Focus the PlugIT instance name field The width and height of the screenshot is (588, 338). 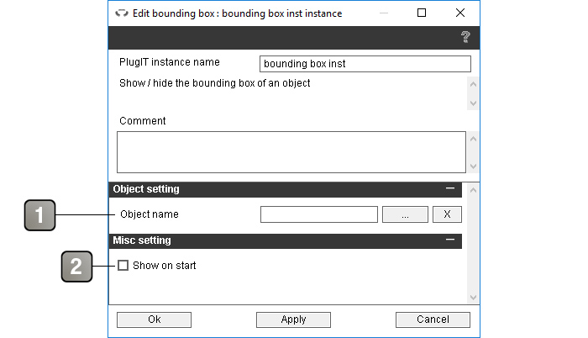[x=365, y=64]
